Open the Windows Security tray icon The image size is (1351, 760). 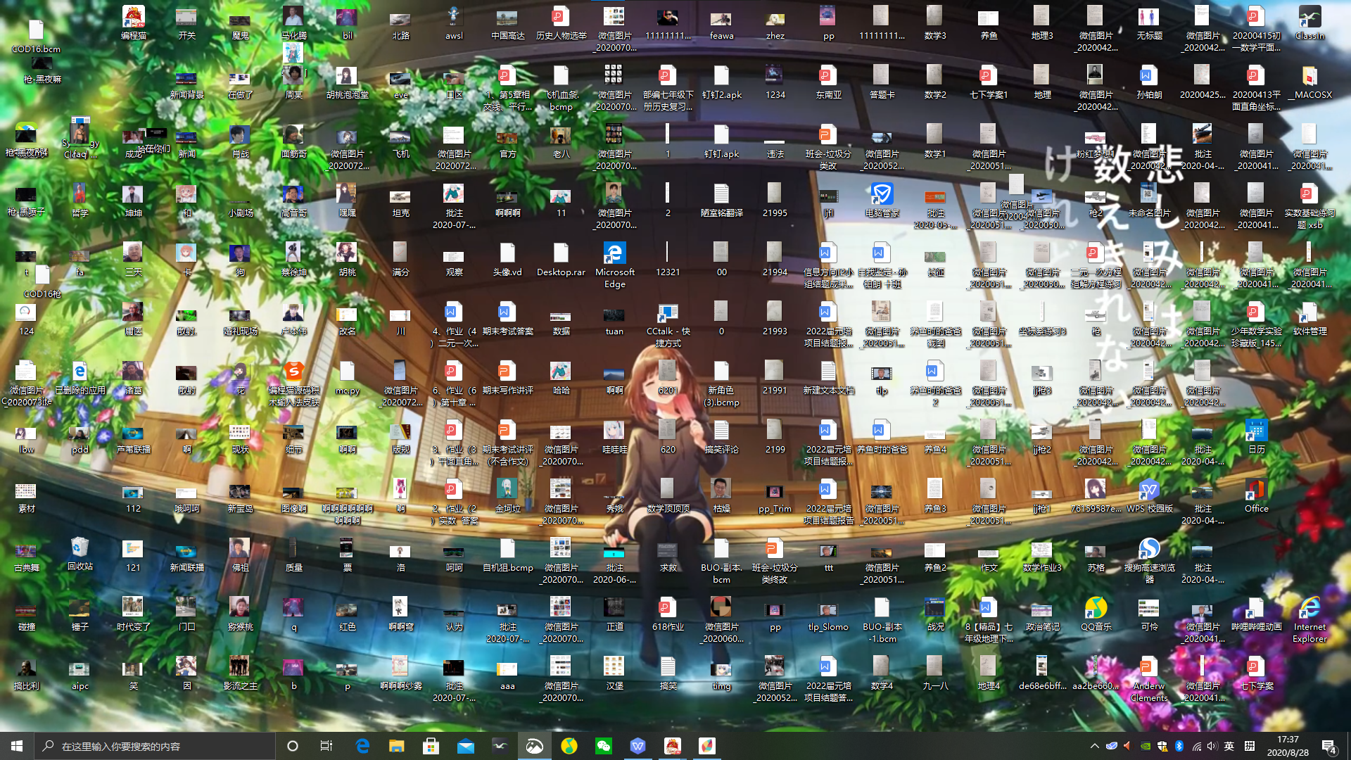tap(1162, 746)
